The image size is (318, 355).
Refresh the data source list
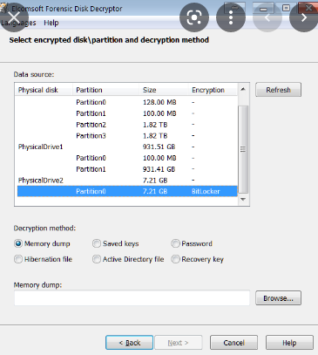(278, 90)
